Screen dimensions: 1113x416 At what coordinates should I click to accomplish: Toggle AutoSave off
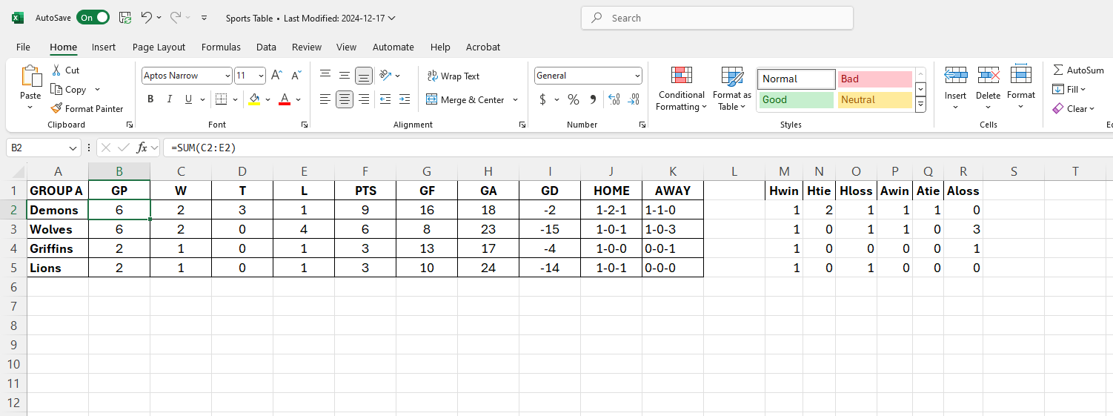click(x=93, y=18)
